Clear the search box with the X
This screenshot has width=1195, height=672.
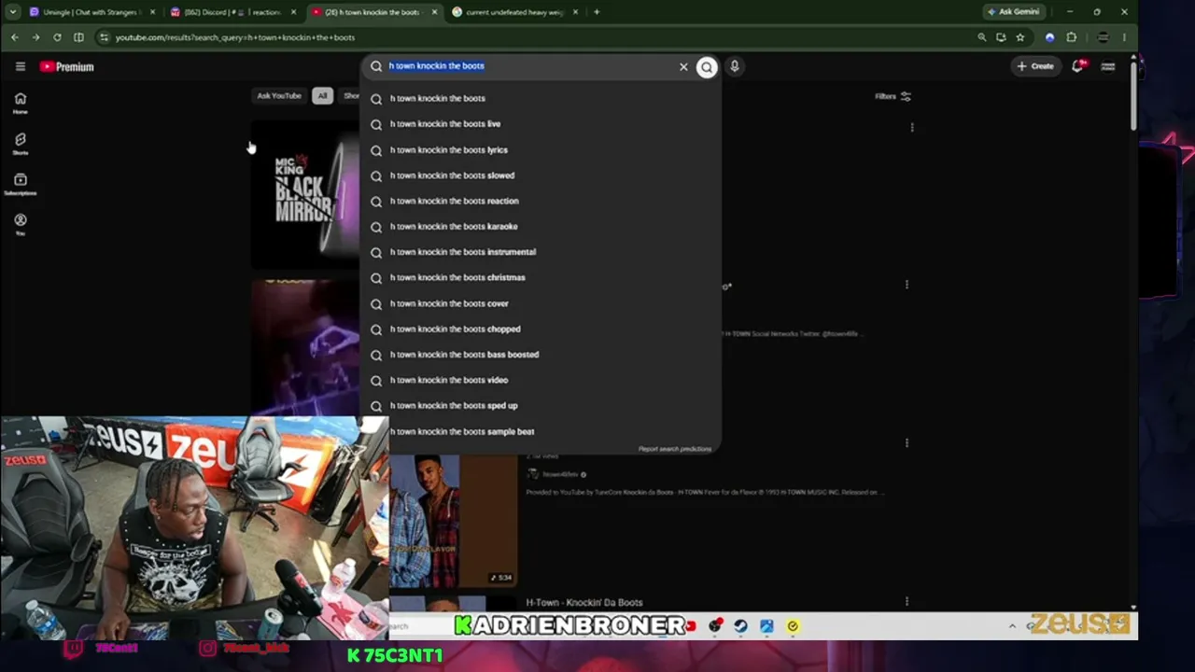pyautogui.click(x=683, y=66)
